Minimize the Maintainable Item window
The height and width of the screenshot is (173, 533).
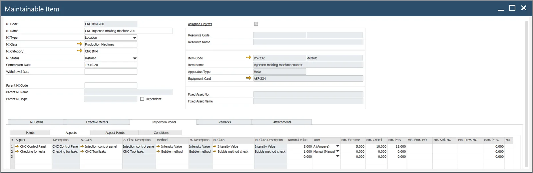[501, 10]
